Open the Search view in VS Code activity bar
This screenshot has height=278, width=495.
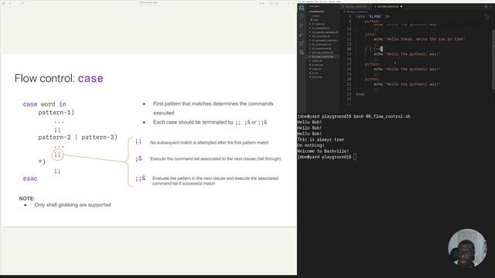pyautogui.click(x=302, y=16)
